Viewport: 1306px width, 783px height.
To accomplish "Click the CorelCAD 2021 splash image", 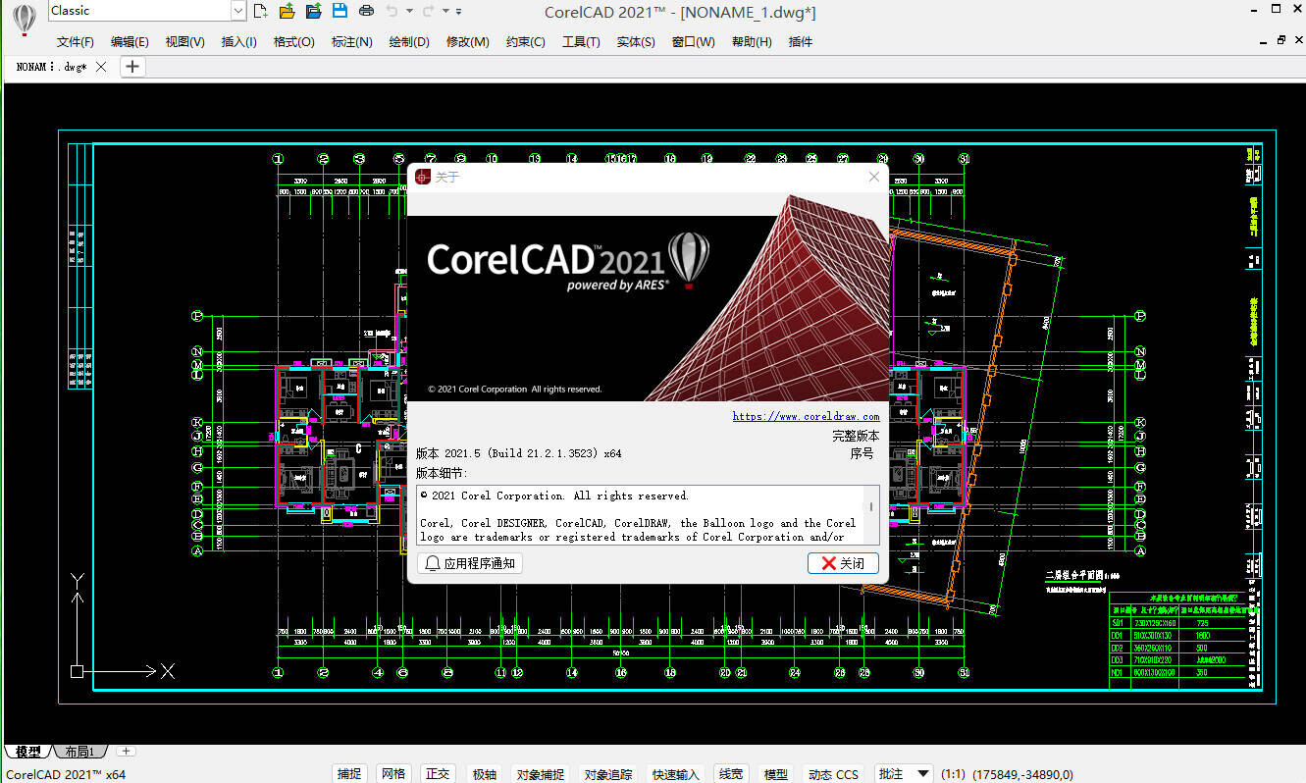I will point(648,297).
